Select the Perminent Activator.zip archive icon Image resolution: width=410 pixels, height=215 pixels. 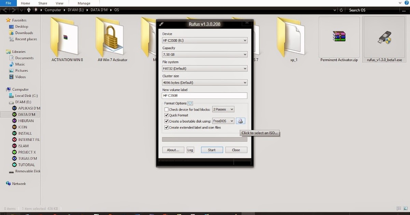tap(339, 37)
